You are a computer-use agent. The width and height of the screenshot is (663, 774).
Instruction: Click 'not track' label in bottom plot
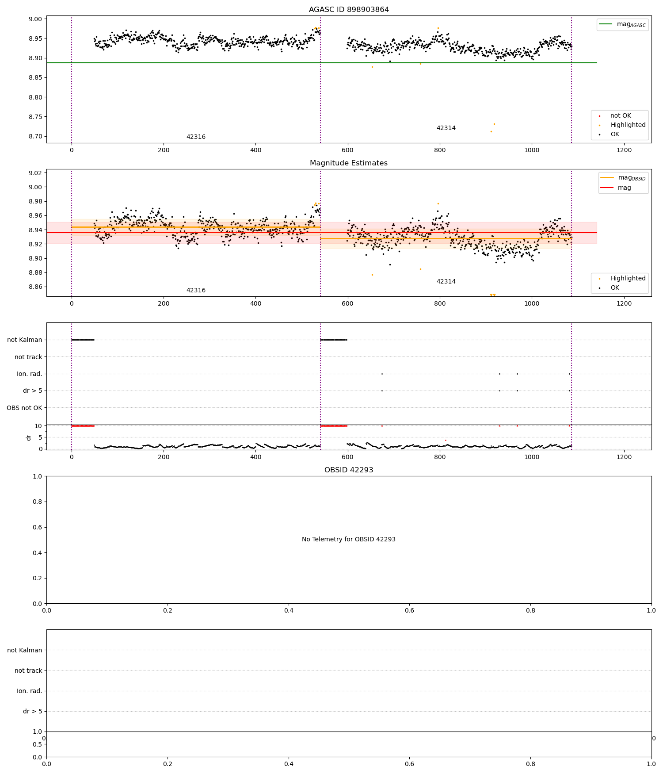(28, 671)
